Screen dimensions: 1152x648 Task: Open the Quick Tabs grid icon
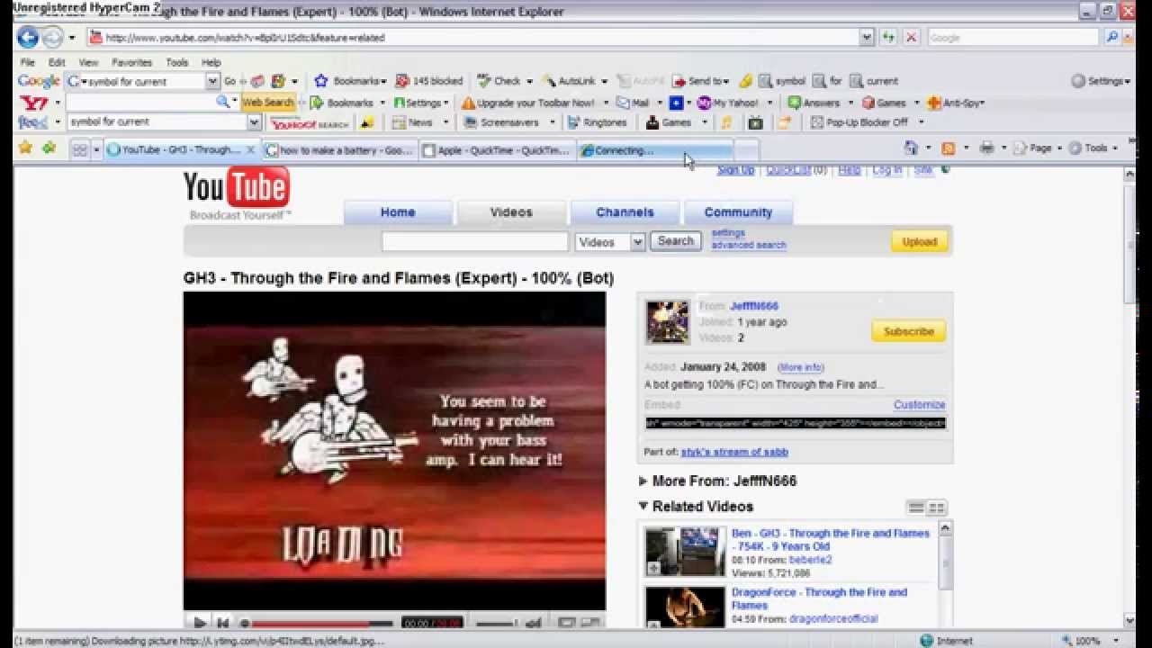click(79, 150)
